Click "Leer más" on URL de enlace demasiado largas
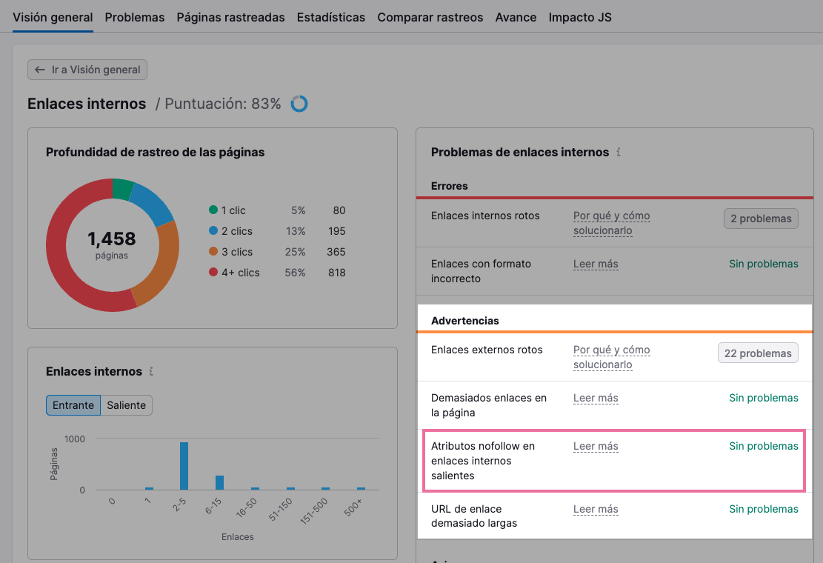823x563 pixels. 596,509
